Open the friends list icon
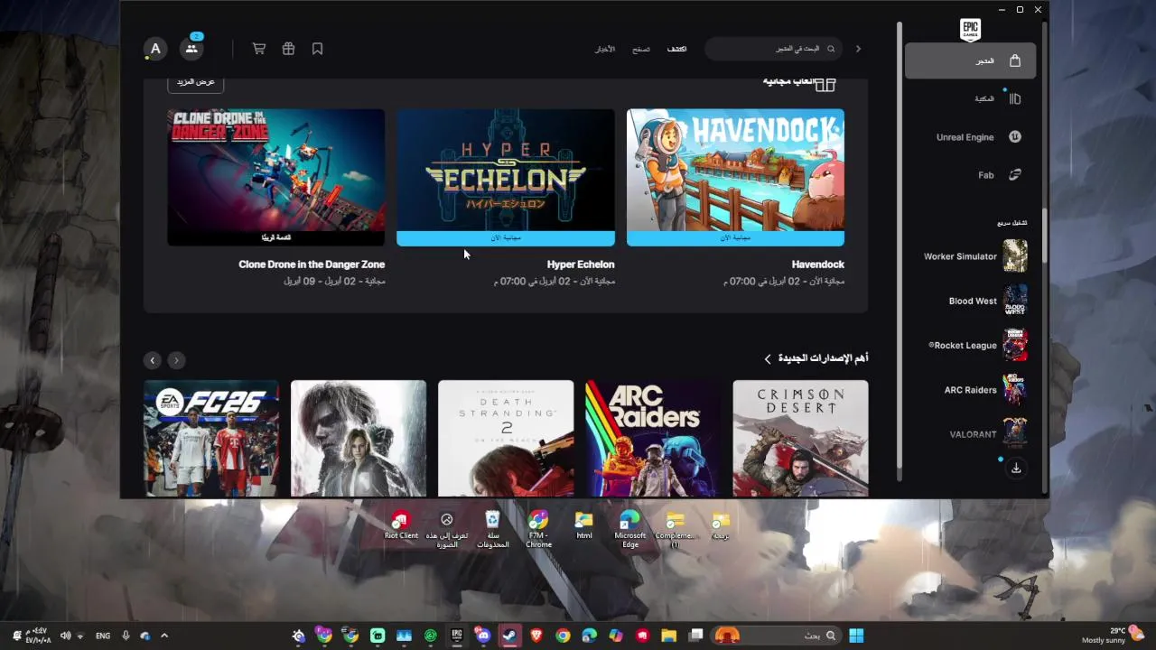Screen dimensions: 1156x650 pyautogui.click(x=191, y=49)
